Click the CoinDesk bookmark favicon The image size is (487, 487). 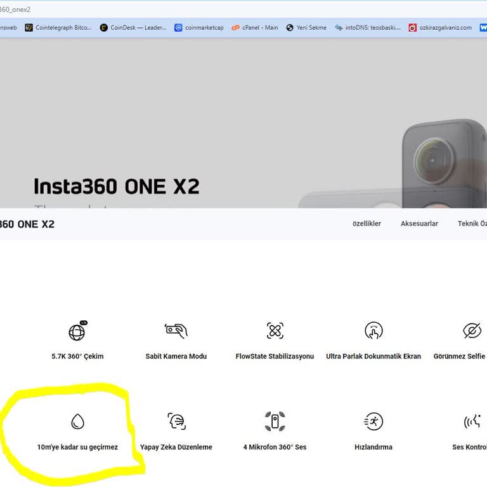(104, 28)
